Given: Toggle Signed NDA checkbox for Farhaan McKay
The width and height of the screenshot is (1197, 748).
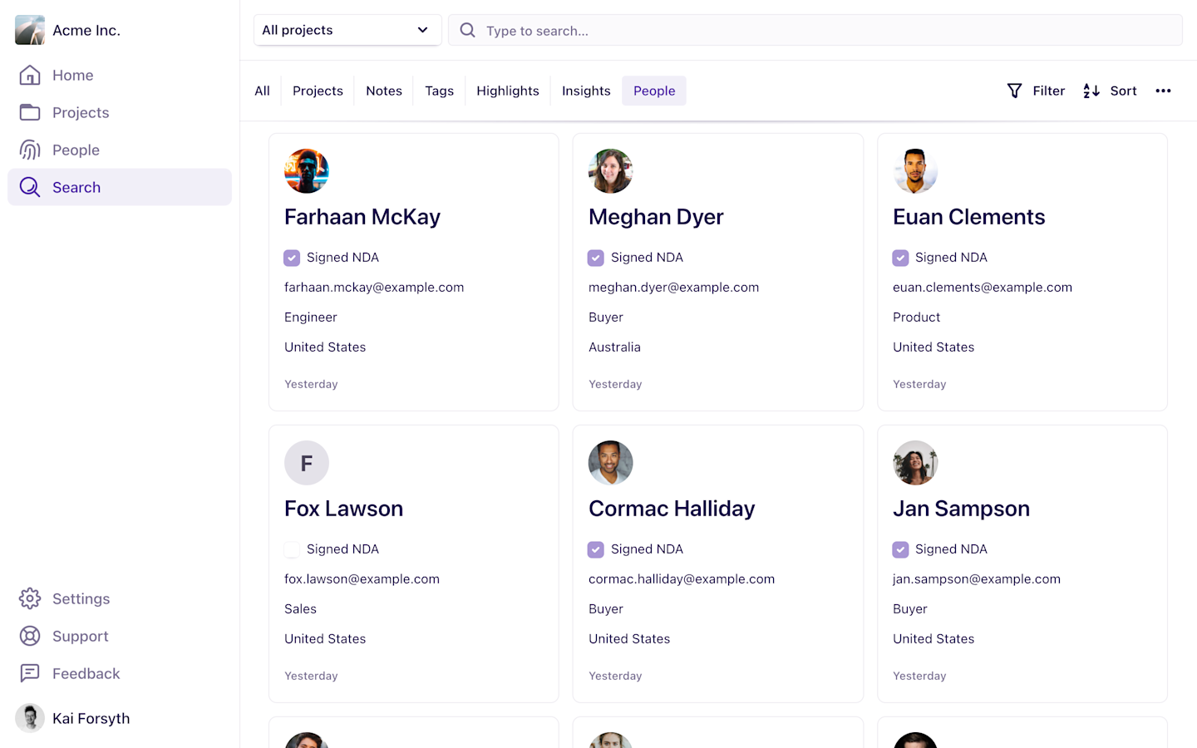Looking at the screenshot, I should [x=292, y=258].
